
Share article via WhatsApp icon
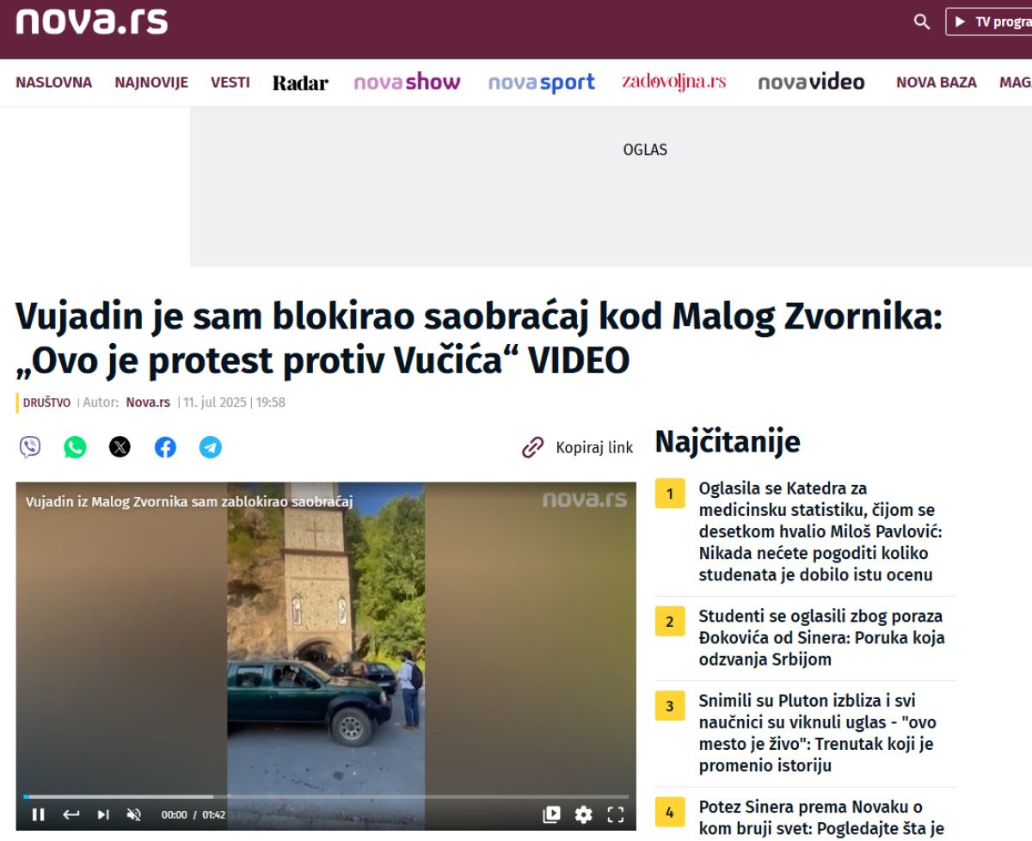click(x=75, y=447)
